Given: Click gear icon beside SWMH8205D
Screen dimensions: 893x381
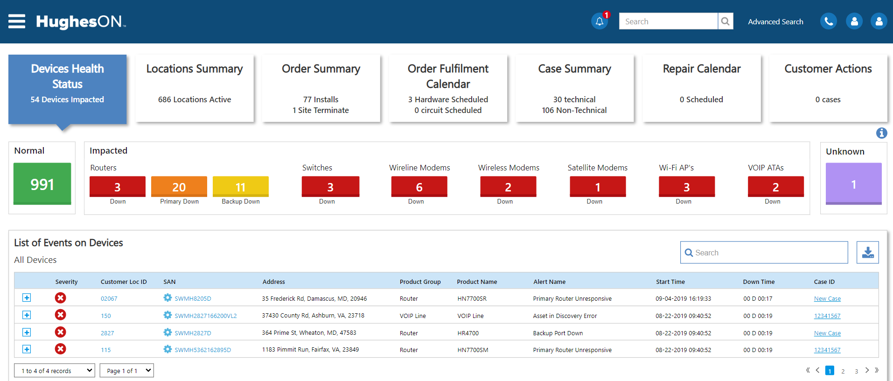Looking at the screenshot, I should (x=167, y=298).
